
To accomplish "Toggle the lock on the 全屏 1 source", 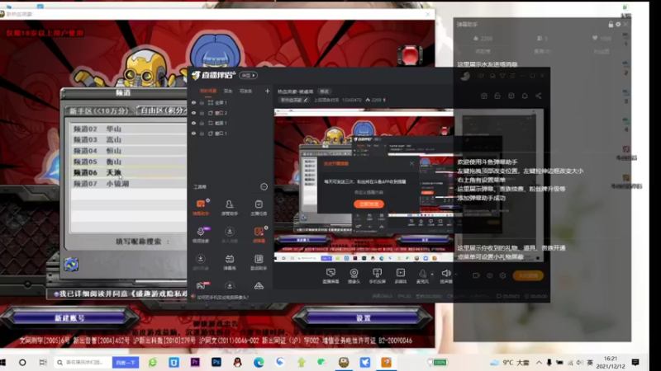I will (x=202, y=102).
